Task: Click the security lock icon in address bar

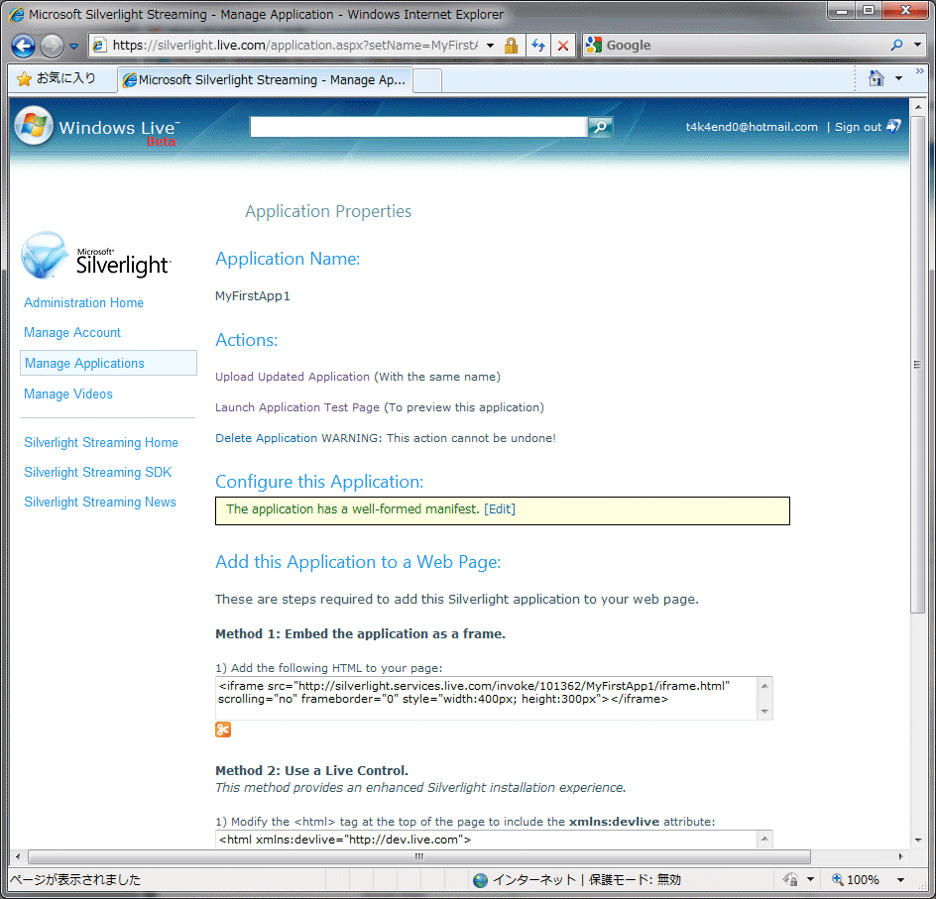Action: pyautogui.click(x=511, y=46)
